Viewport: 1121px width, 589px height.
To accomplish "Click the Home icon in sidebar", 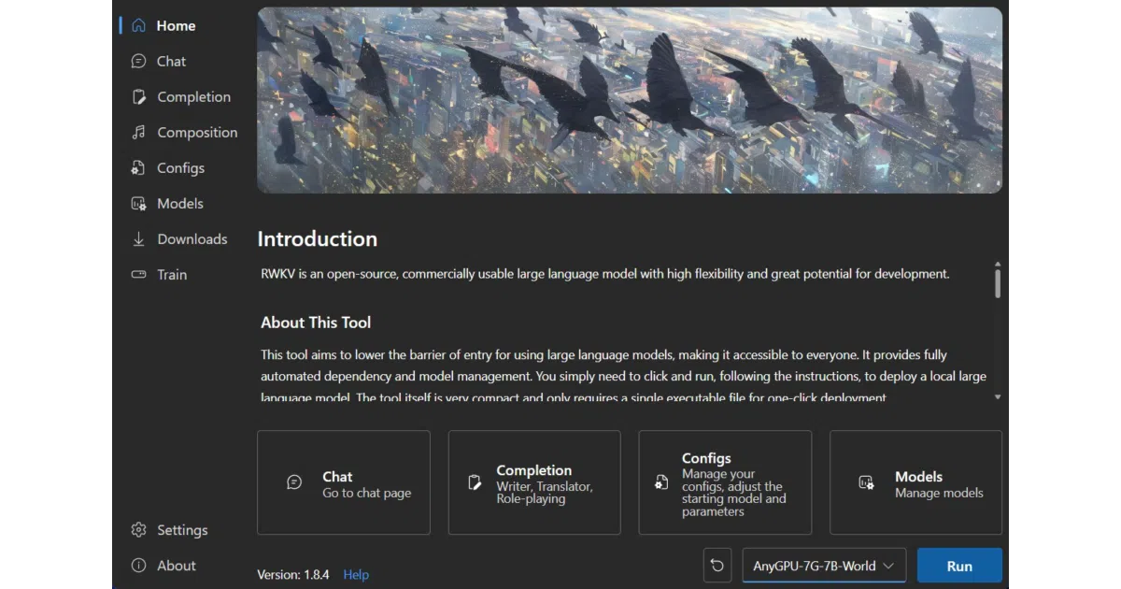I will [x=138, y=25].
